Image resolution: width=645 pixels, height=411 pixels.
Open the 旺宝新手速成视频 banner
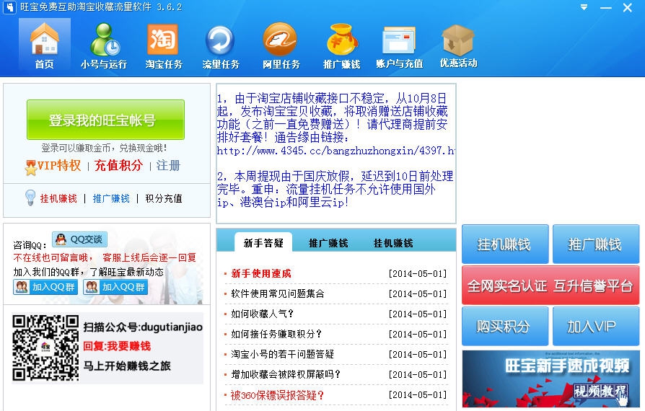(550, 379)
